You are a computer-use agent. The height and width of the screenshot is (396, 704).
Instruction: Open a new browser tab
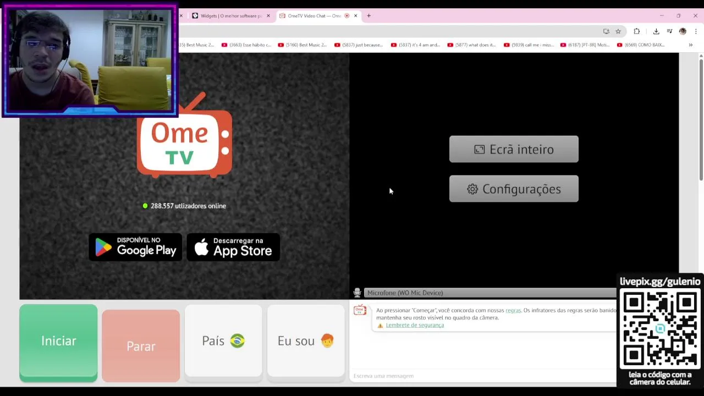[369, 16]
